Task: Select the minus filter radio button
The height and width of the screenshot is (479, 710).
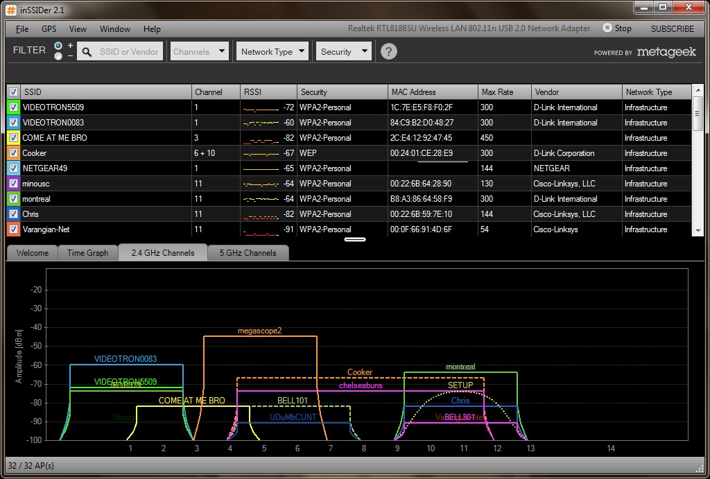Action: pos(58,56)
